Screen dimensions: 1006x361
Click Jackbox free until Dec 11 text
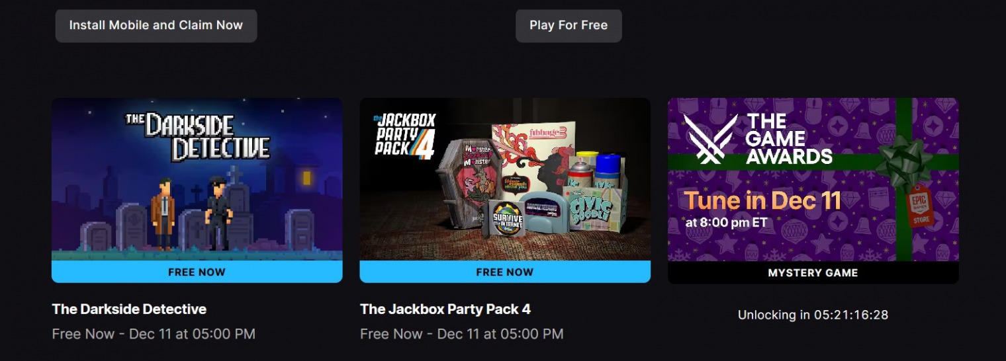462,334
